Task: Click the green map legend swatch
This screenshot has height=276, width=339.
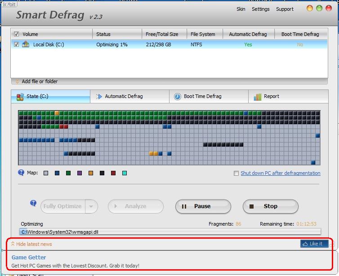Action: pyautogui.click(x=68, y=173)
